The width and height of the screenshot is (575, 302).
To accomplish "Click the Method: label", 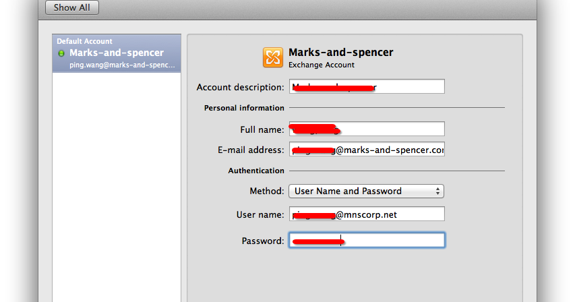I will [x=266, y=191].
